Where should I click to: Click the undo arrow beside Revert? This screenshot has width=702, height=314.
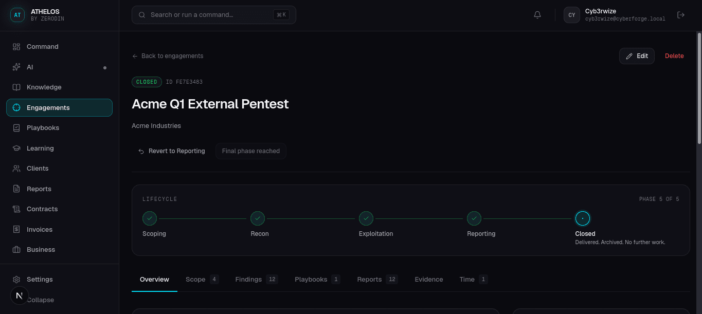click(141, 152)
